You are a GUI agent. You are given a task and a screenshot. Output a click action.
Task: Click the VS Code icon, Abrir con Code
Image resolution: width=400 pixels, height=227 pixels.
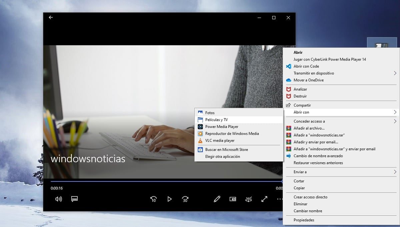click(289, 66)
